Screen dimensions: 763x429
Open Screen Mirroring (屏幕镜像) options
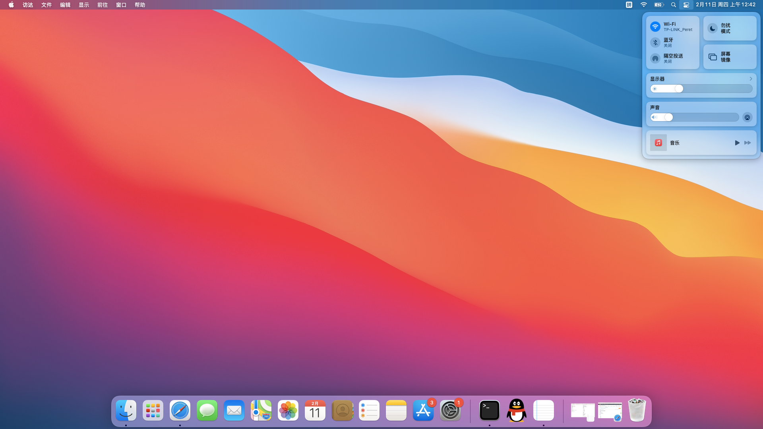(x=730, y=57)
